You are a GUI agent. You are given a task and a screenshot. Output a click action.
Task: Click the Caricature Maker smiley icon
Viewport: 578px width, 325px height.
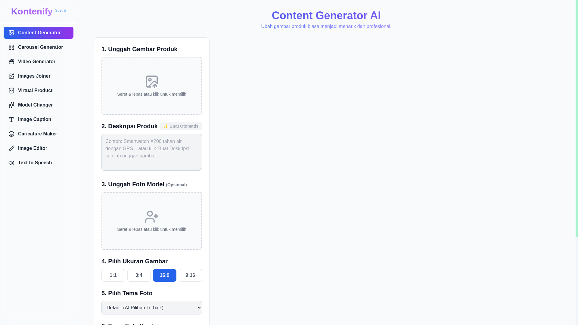(11, 134)
